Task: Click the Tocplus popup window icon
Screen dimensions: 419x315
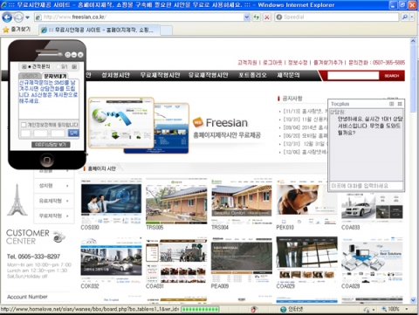Action: click(x=392, y=104)
